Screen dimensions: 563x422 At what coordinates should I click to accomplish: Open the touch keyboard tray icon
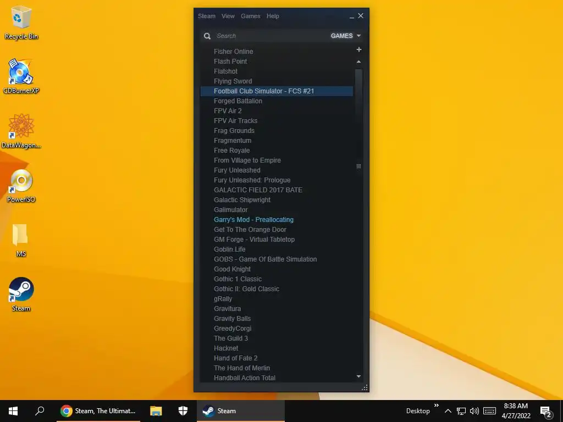click(x=489, y=411)
